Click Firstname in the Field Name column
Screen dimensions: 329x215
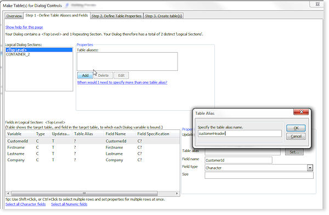click(x=115, y=148)
